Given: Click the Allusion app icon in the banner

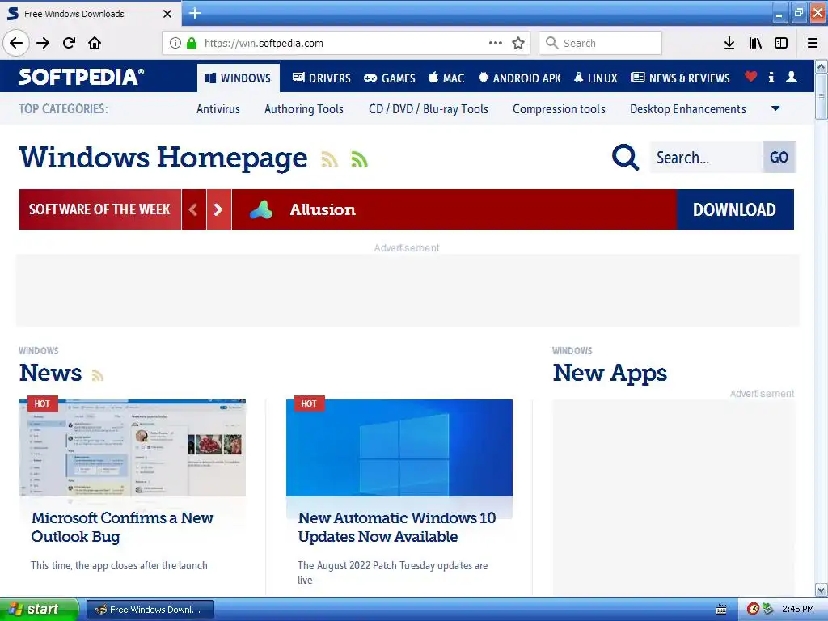Looking at the screenshot, I should pos(261,209).
